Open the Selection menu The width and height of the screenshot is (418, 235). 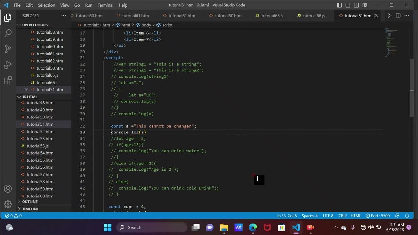pos(46,5)
